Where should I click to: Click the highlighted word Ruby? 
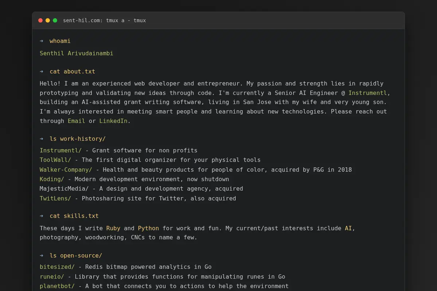[x=113, y=228]
